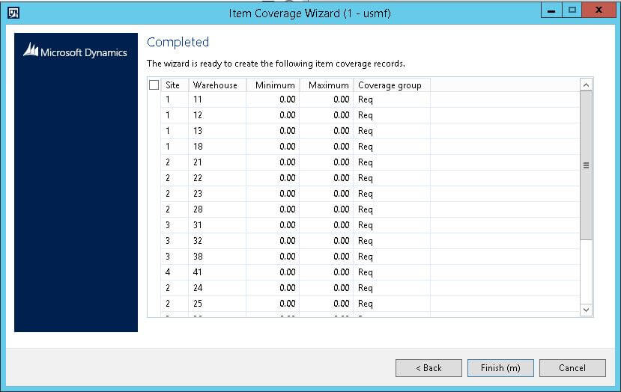Click the Microsoft Dynamics logo
Image resolution: width=621 pixels, height=392 pixels.
tap(75, 52)
